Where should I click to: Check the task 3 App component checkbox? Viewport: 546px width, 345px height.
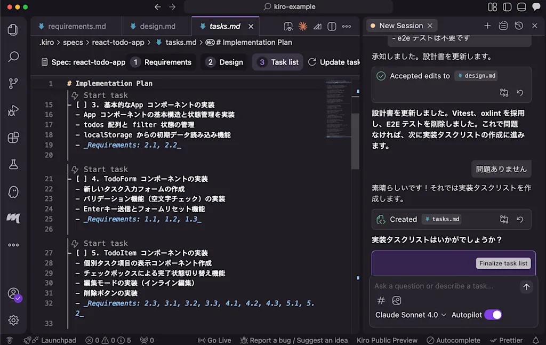[82, 105]
